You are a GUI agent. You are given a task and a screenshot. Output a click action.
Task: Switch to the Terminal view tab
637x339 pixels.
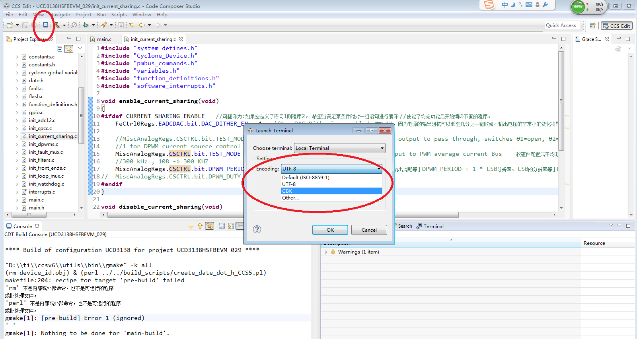tap(430, 226)
